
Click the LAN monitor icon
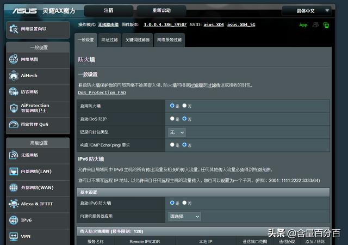coord(14,171)
